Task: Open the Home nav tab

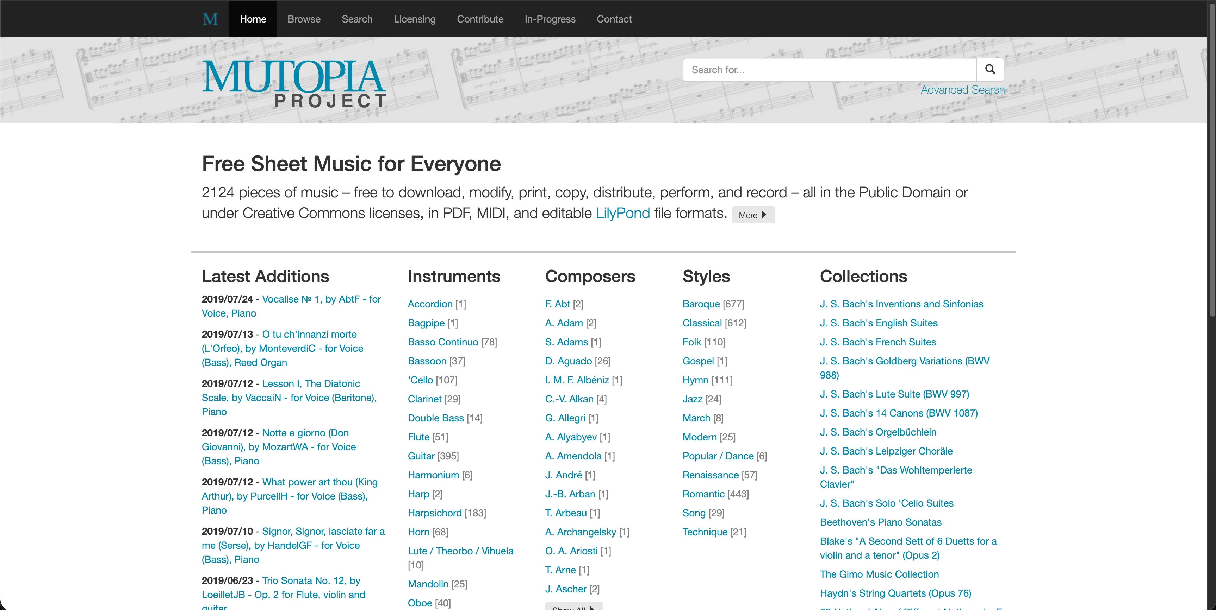Action: tap(253, 19)
